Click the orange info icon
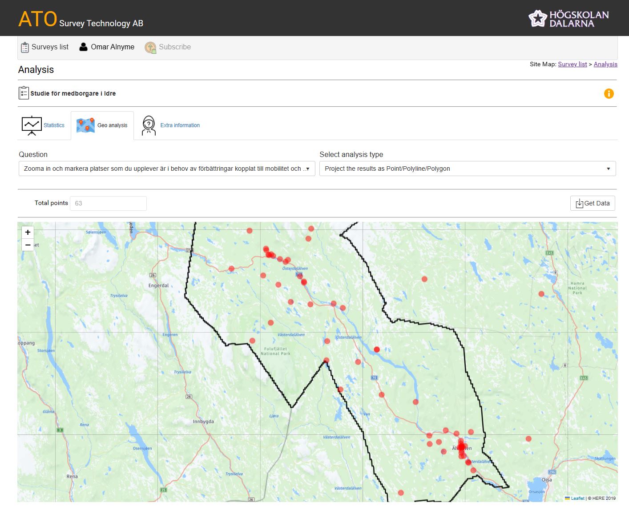Viewport: 629px width, 514px height. pos(609,93)
